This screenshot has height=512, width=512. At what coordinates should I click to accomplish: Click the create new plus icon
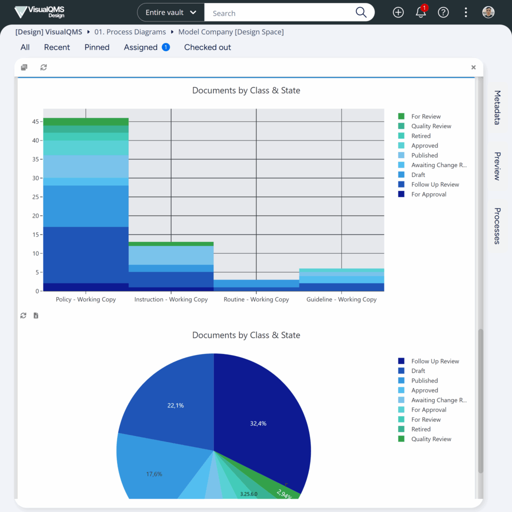(x=398, y=12)
